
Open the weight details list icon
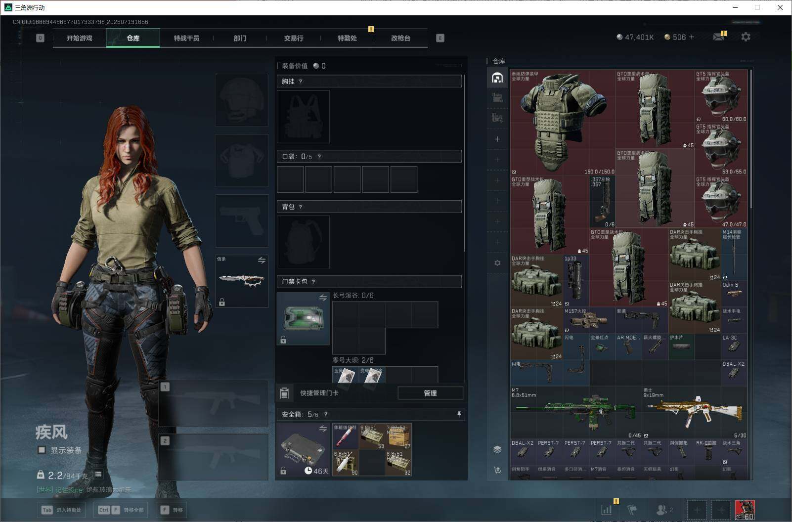pyautogui.click(x=98, y=475)
